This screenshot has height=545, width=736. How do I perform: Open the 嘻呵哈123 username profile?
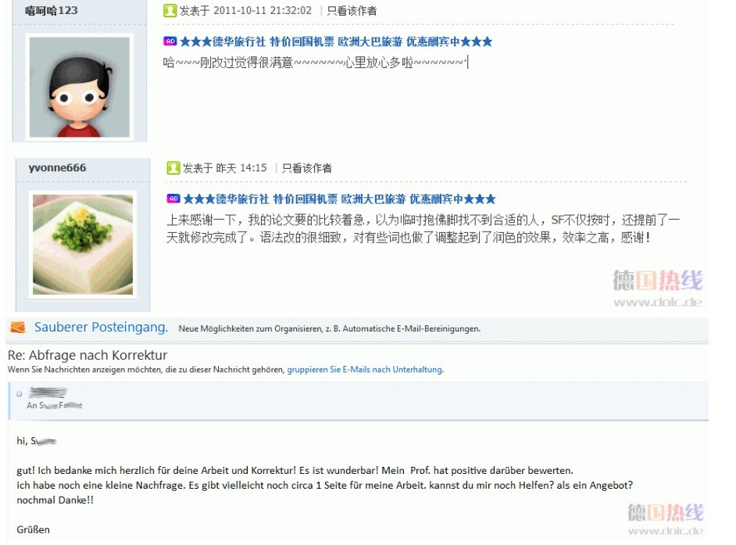(x=51, y=10)
